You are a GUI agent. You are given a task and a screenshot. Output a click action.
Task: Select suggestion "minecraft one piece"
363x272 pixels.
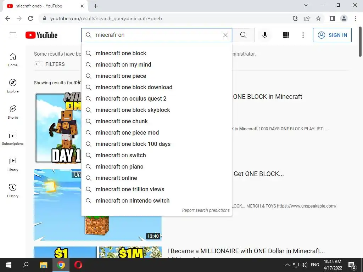point(156,76)
